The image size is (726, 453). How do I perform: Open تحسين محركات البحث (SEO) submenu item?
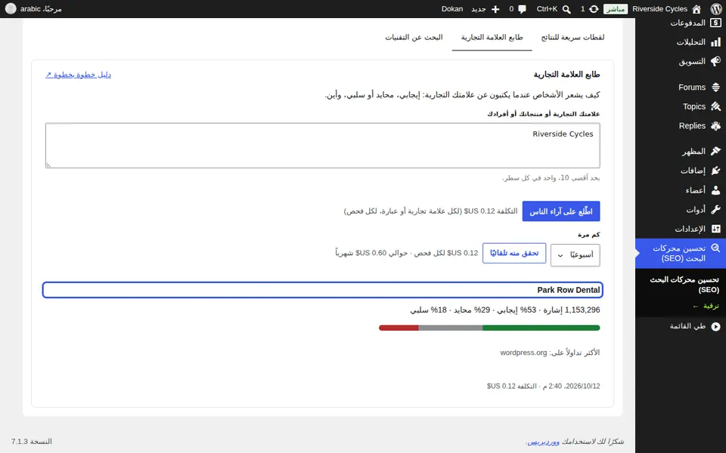tap(684, 285)
